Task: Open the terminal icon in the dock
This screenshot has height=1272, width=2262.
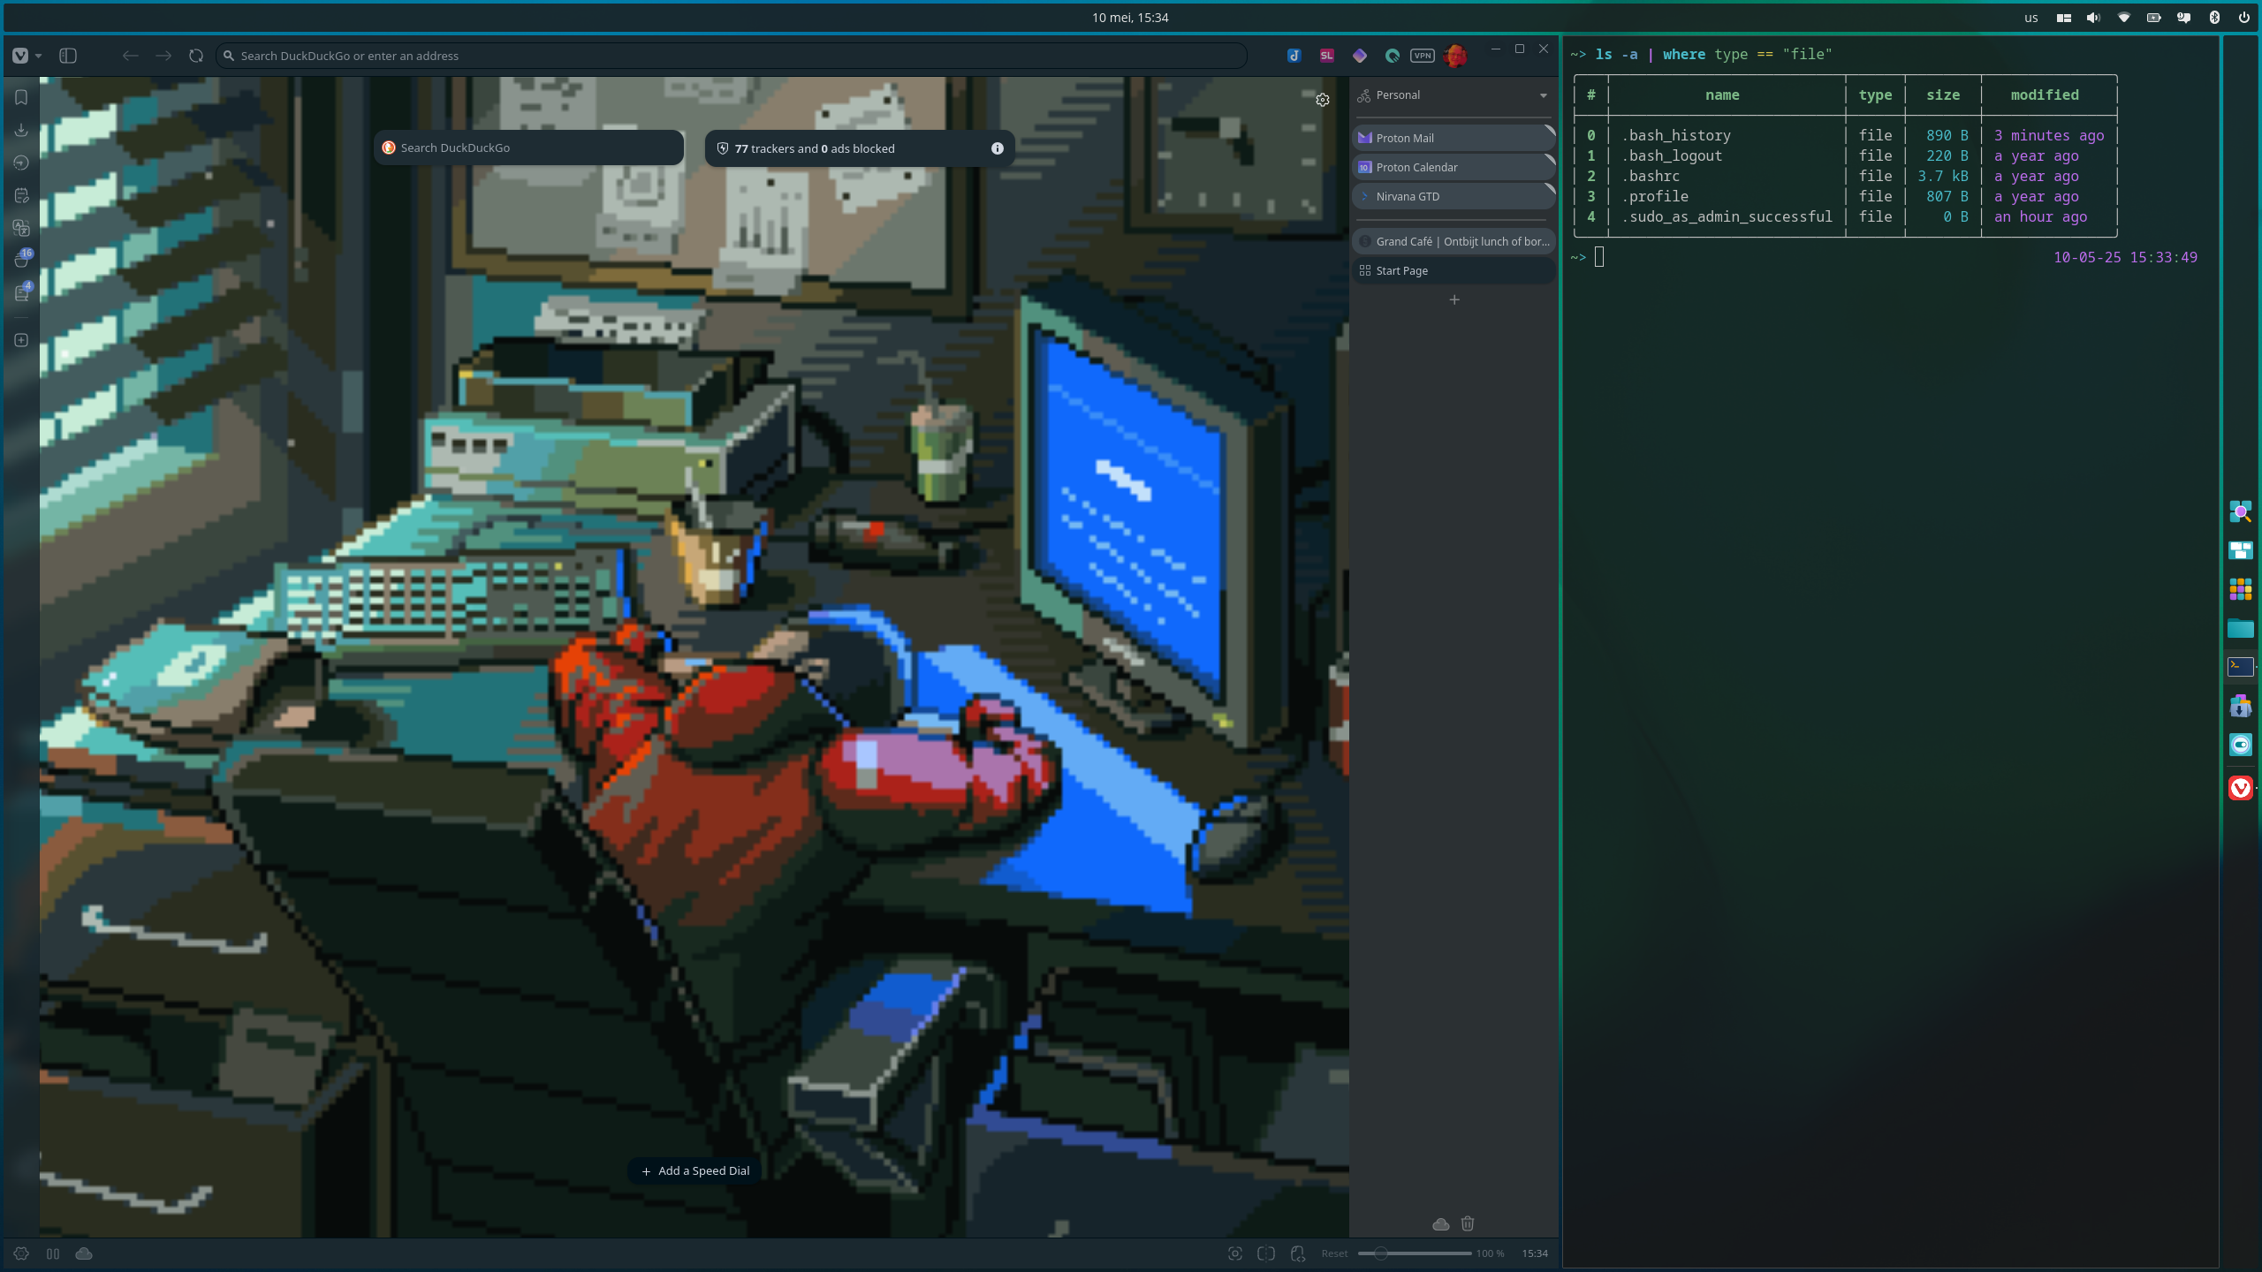Action: 2240,667
